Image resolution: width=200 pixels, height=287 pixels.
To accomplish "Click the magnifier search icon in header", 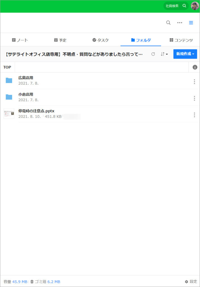I will pyautogui.click(x=168, y=23).
